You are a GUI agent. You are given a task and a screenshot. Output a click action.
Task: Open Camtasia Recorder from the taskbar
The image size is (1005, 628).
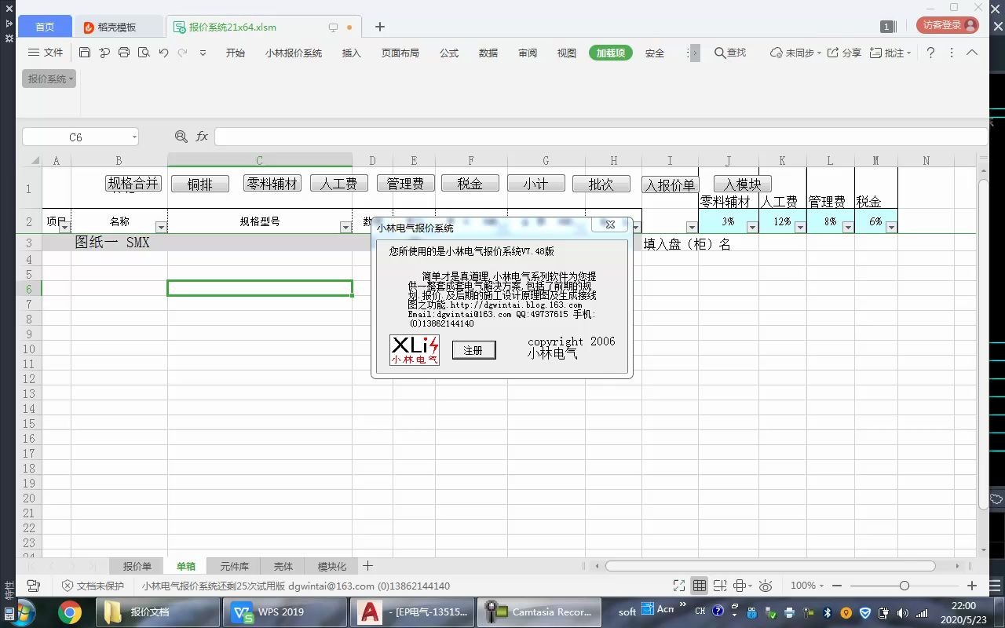point(540,612)
